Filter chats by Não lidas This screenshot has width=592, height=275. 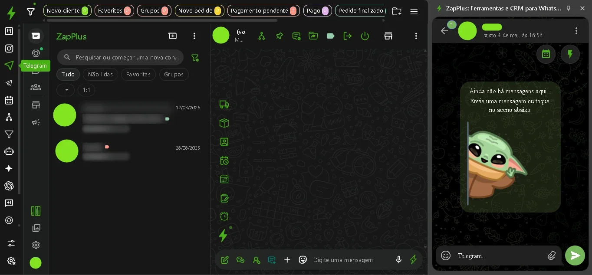(100, 75)
